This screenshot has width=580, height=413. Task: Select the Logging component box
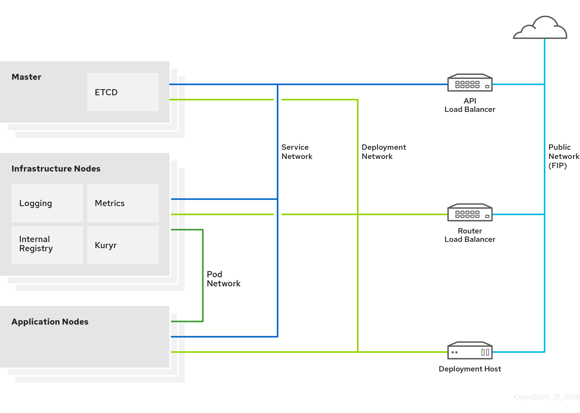[x=47, y=203]
